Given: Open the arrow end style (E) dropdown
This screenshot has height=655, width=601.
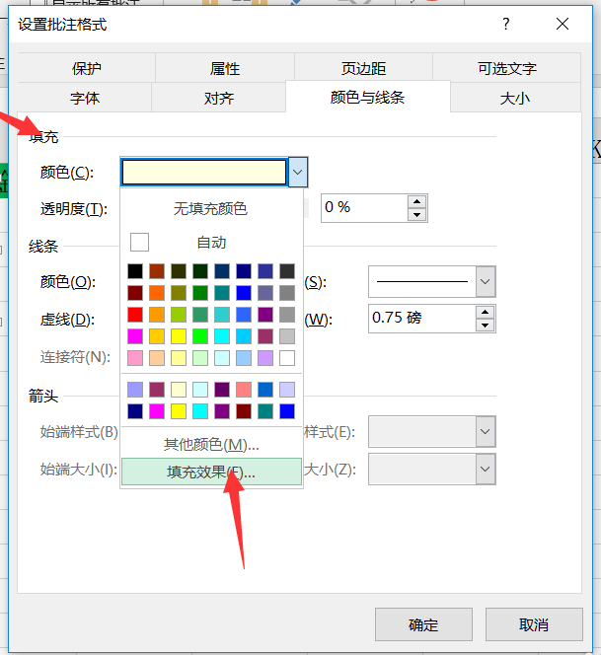Looking at the screenshot, I should click(485, 431).
